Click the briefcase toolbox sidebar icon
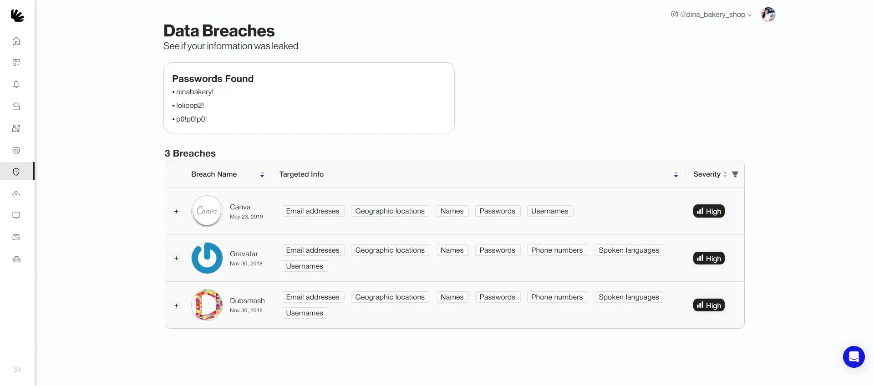Viewport: 874px width, 386px height. pos(16,259)
